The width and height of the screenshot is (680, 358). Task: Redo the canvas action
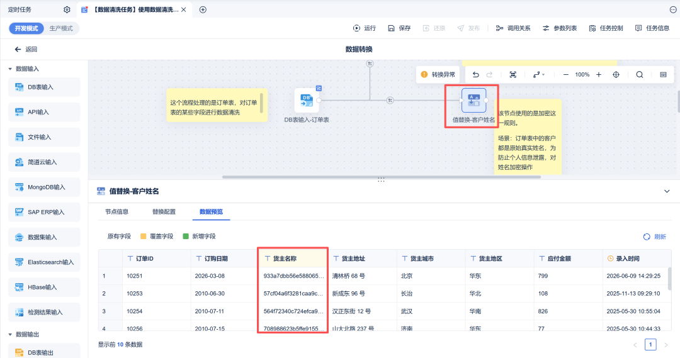489,74
